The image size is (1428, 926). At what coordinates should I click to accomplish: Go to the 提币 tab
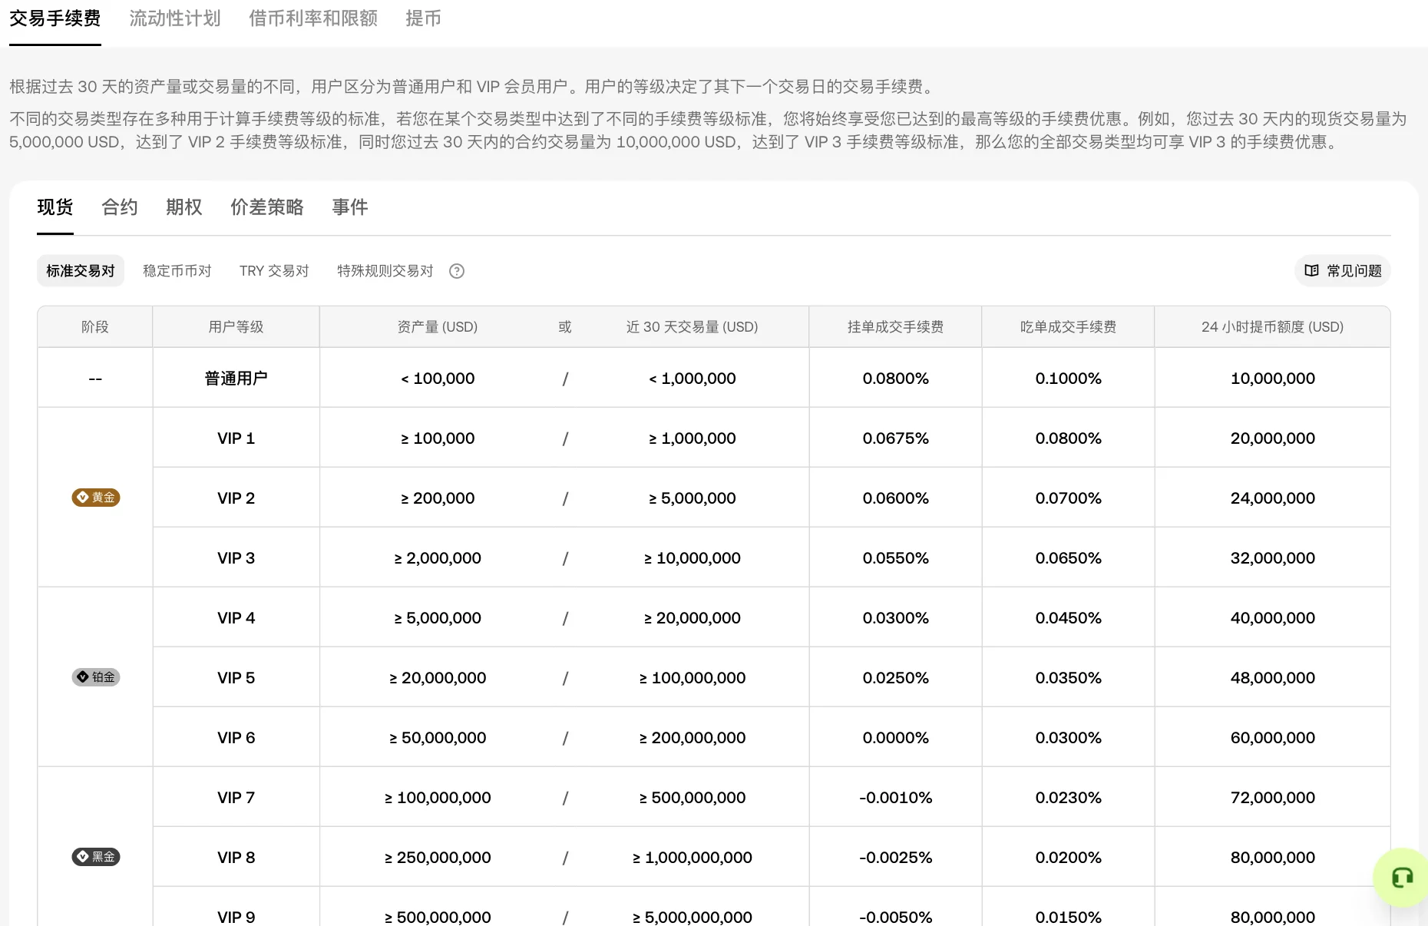tap(424, 18)
